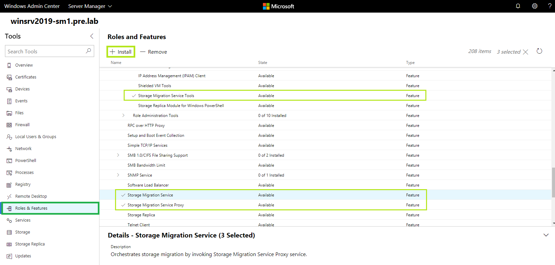
Task: Collapse the Tools panel with the chevron
Action: click(92, 36)
